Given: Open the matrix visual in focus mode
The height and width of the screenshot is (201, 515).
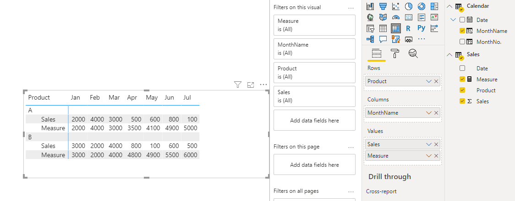Looking at the screenshot, I should coord(251,85).
